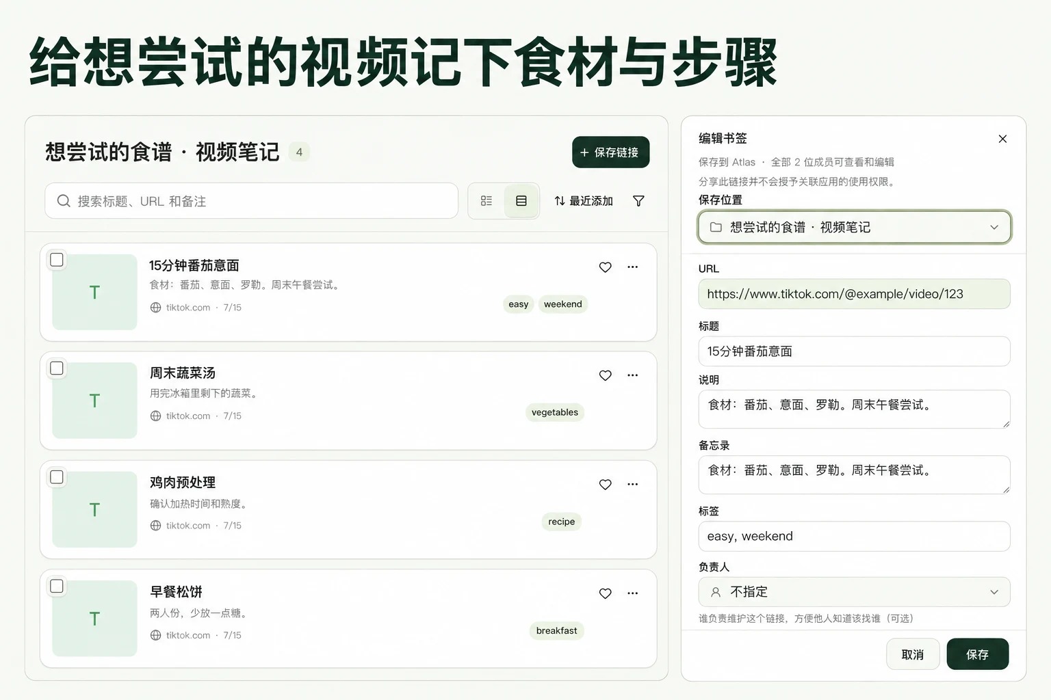
Task: Close the 编辑书签 panel
Action: 1002,139
